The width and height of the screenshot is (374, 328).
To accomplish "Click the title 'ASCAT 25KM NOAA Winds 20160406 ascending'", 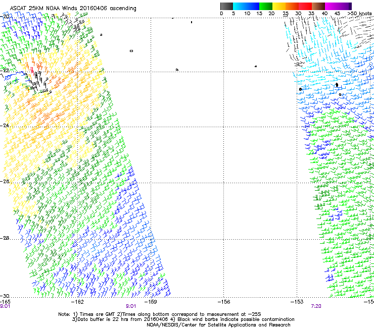I will (73, 9).
